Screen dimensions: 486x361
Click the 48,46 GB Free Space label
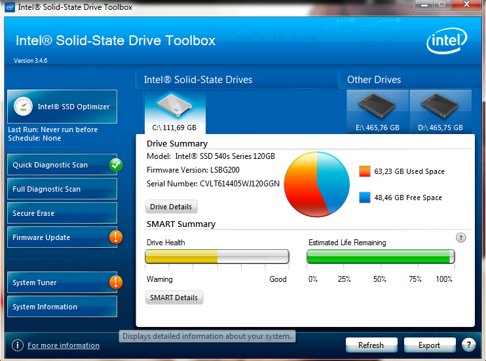(408, 198)
